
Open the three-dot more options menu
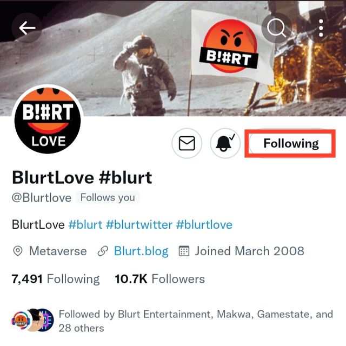(x=321, y=28)
